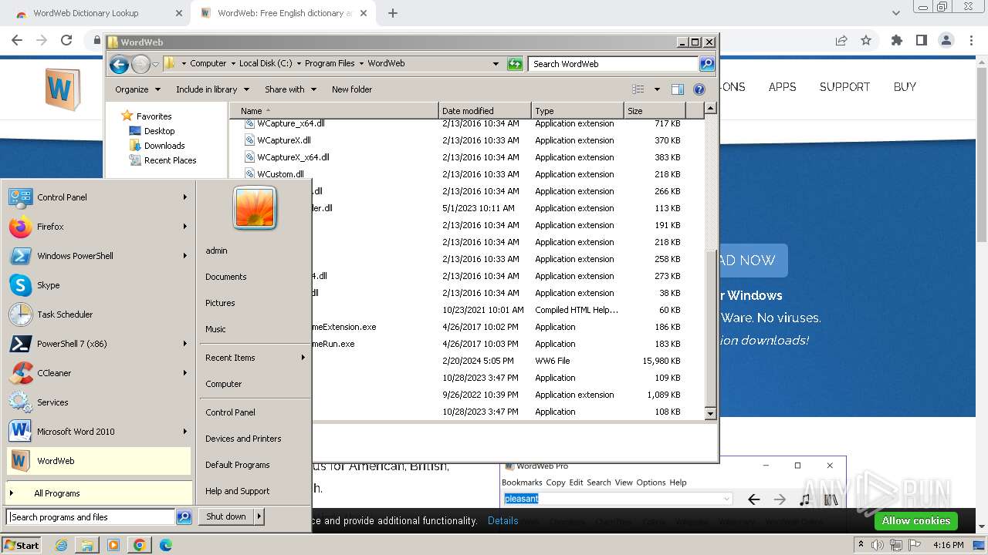Screen dimensions: 988x555
Task: Change view icon in Explorer toolbar
Action: tap(638, 89)
